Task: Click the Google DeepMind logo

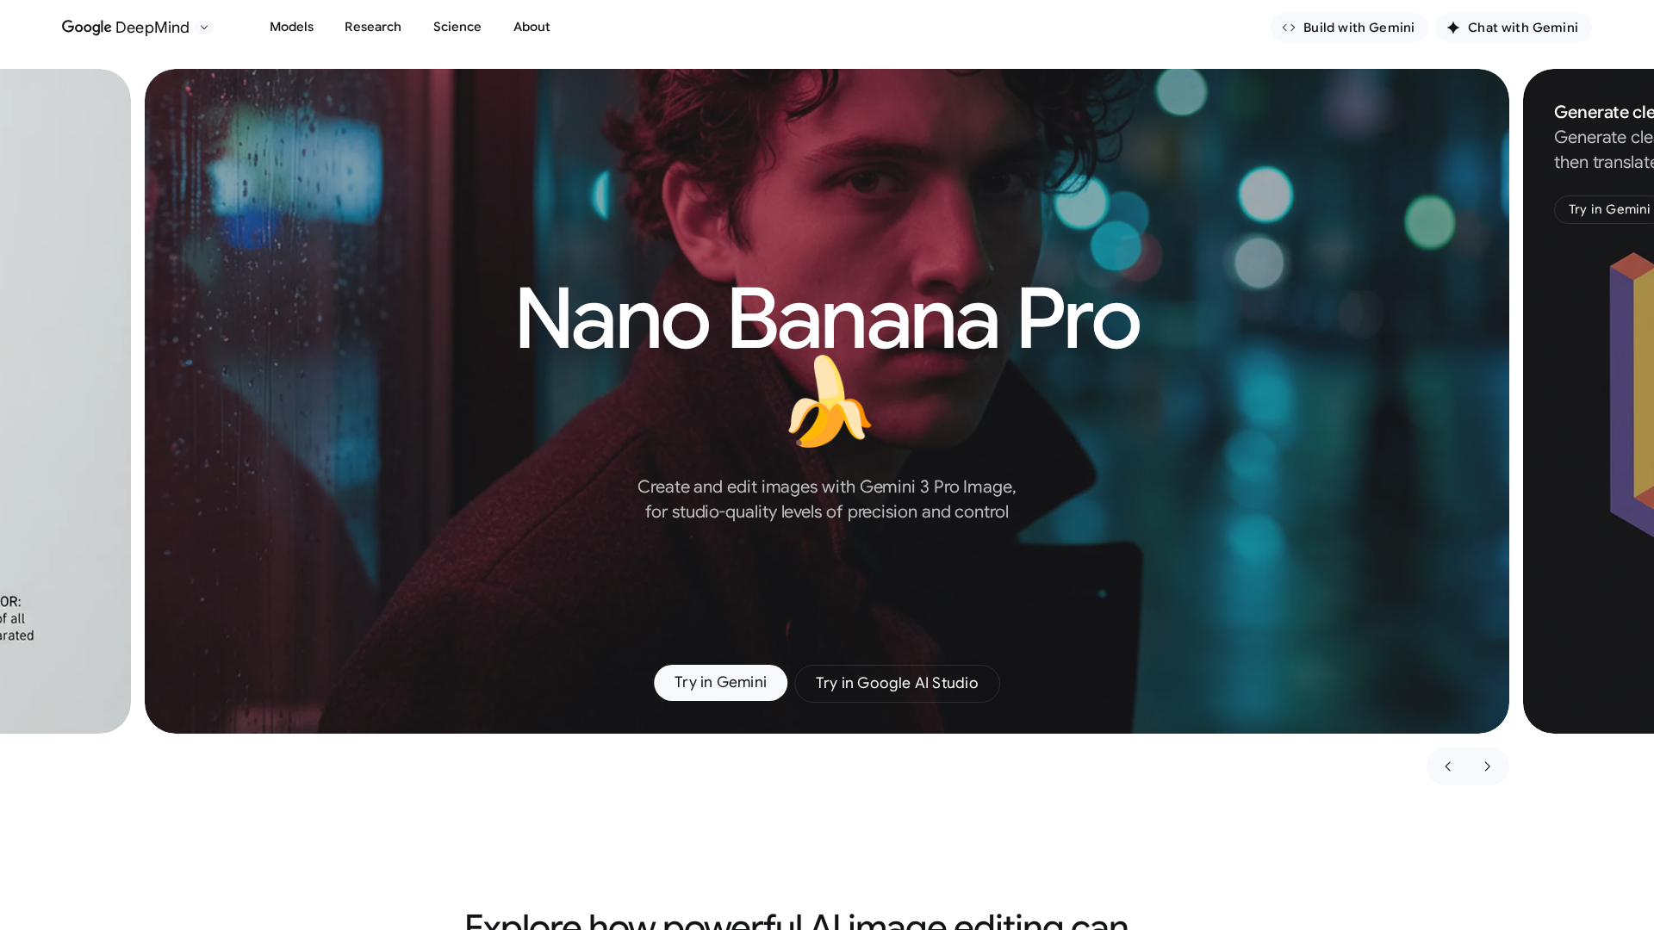Action: click(x=126, y=28)
